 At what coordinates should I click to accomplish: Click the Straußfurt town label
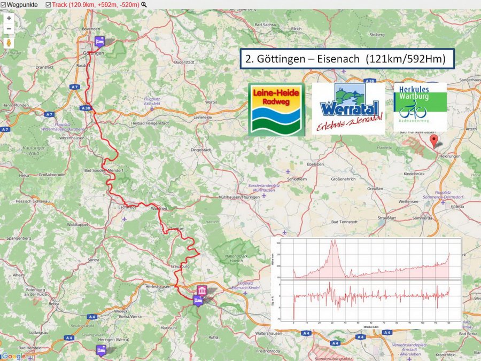coord(387,218)
